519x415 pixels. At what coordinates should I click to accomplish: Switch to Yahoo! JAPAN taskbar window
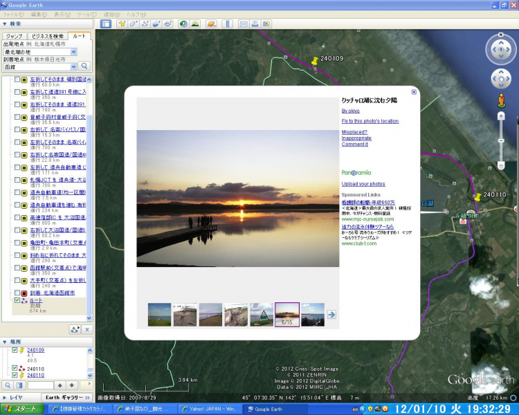(x=210, y=409)
